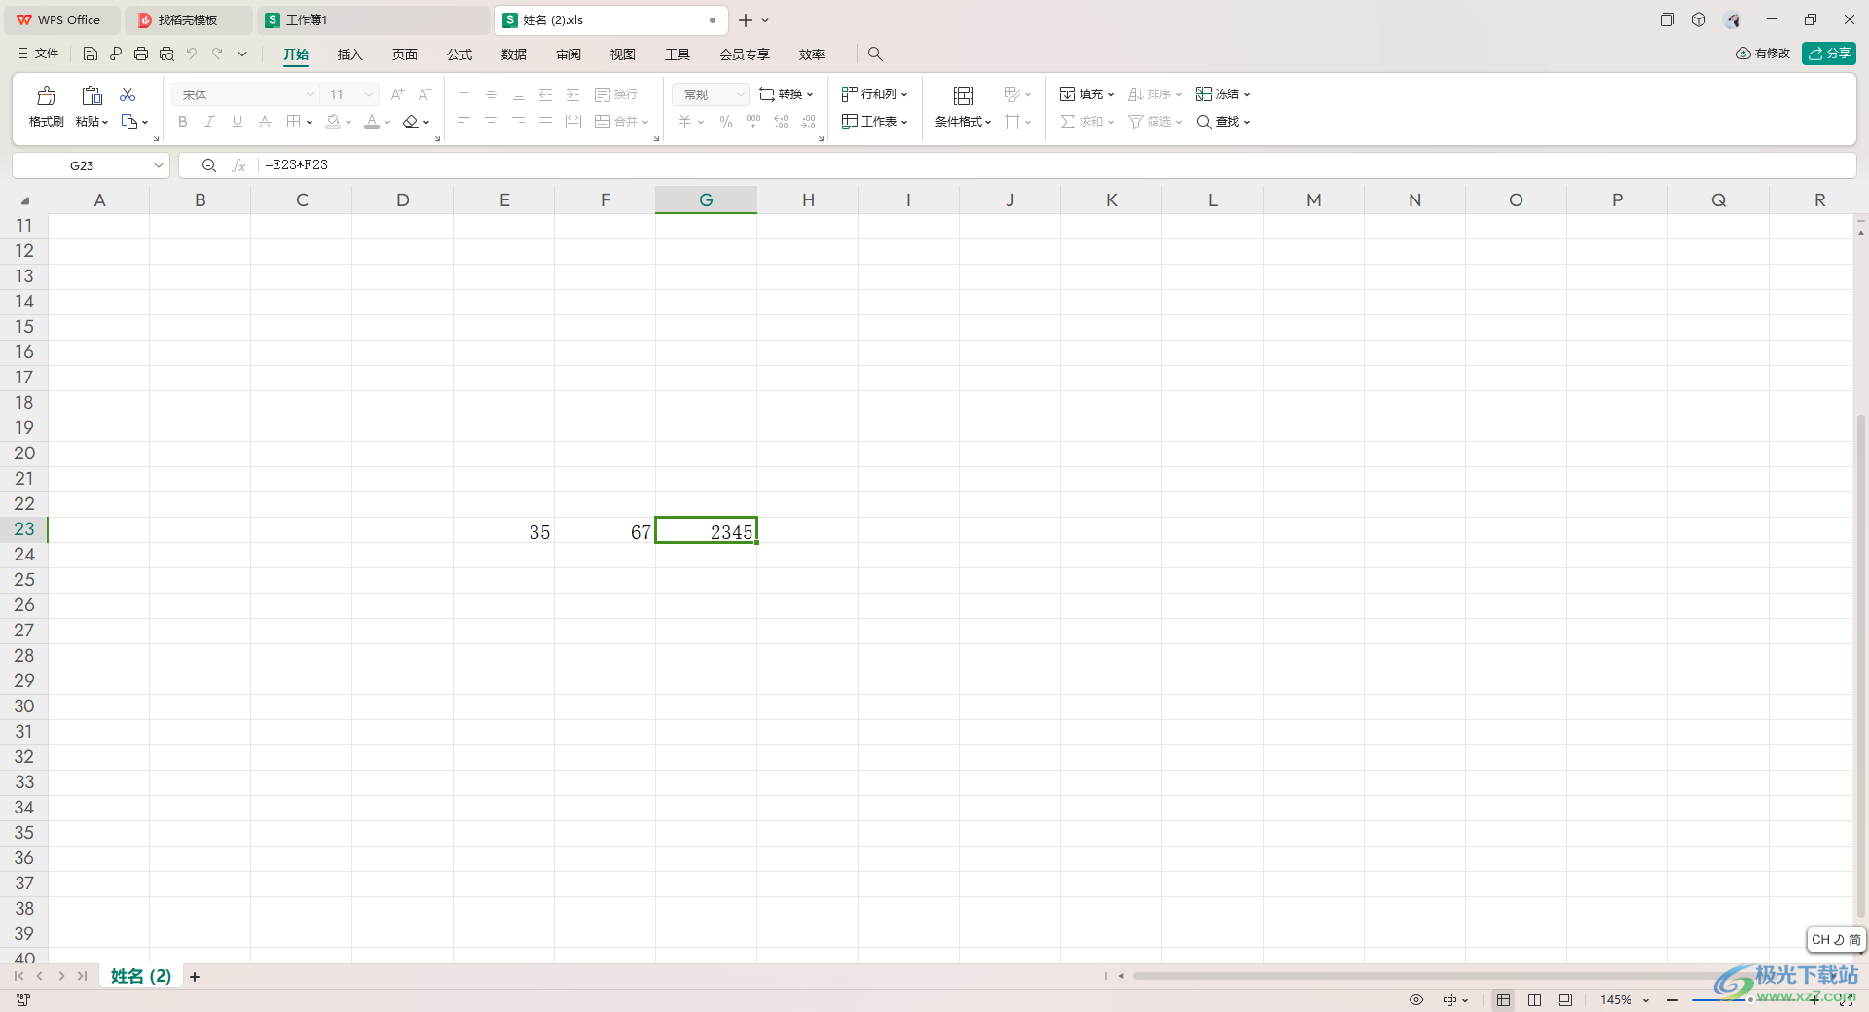The width and height of the screenshot is (1869, 1012).
Task: Click the zoom slider handle
Action: pyautogui.click(x=1750, y=1000)
